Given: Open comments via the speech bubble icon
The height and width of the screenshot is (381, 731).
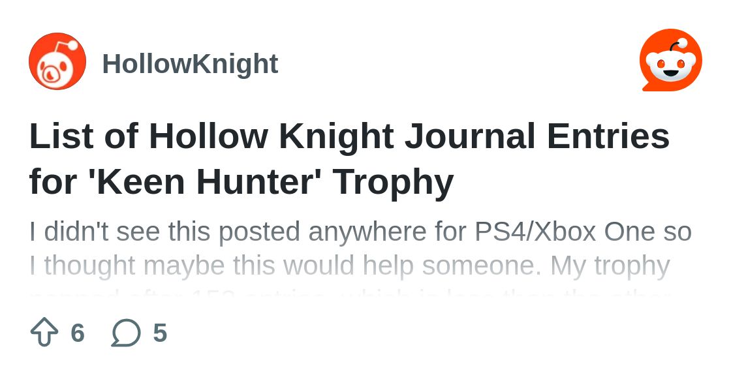Looking at the screenshot, I should point(126,333).
